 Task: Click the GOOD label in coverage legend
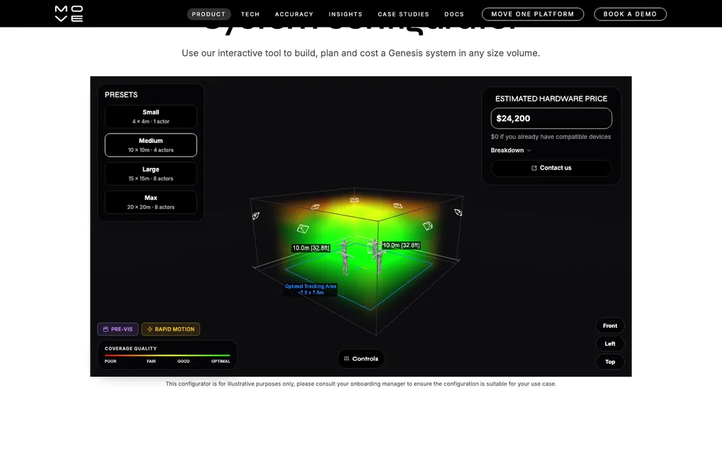183,361
